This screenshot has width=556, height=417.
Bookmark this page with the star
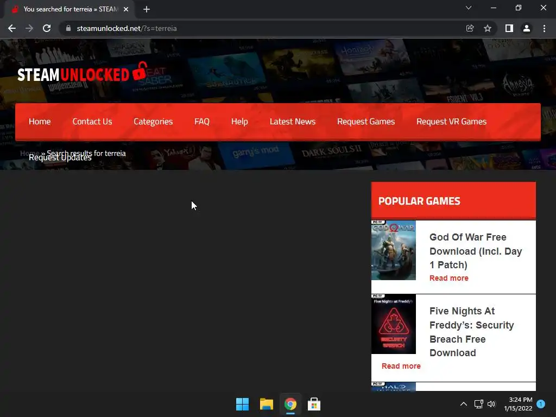[x=488, y=28]
